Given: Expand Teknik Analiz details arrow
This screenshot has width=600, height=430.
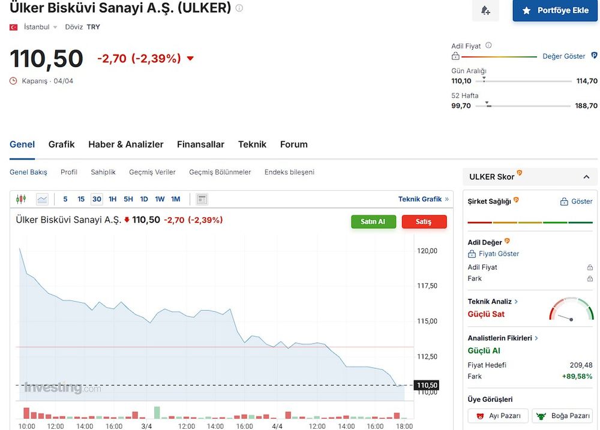Looking at the screenshot, I should (516, 302).
